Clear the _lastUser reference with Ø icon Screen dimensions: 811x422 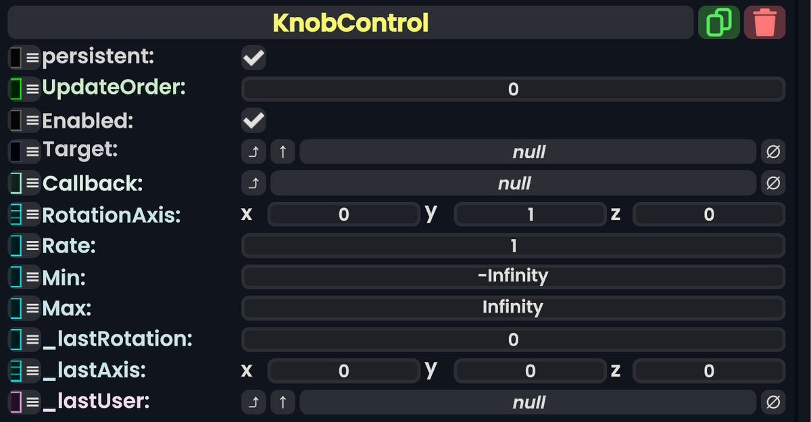click(773, 402)
